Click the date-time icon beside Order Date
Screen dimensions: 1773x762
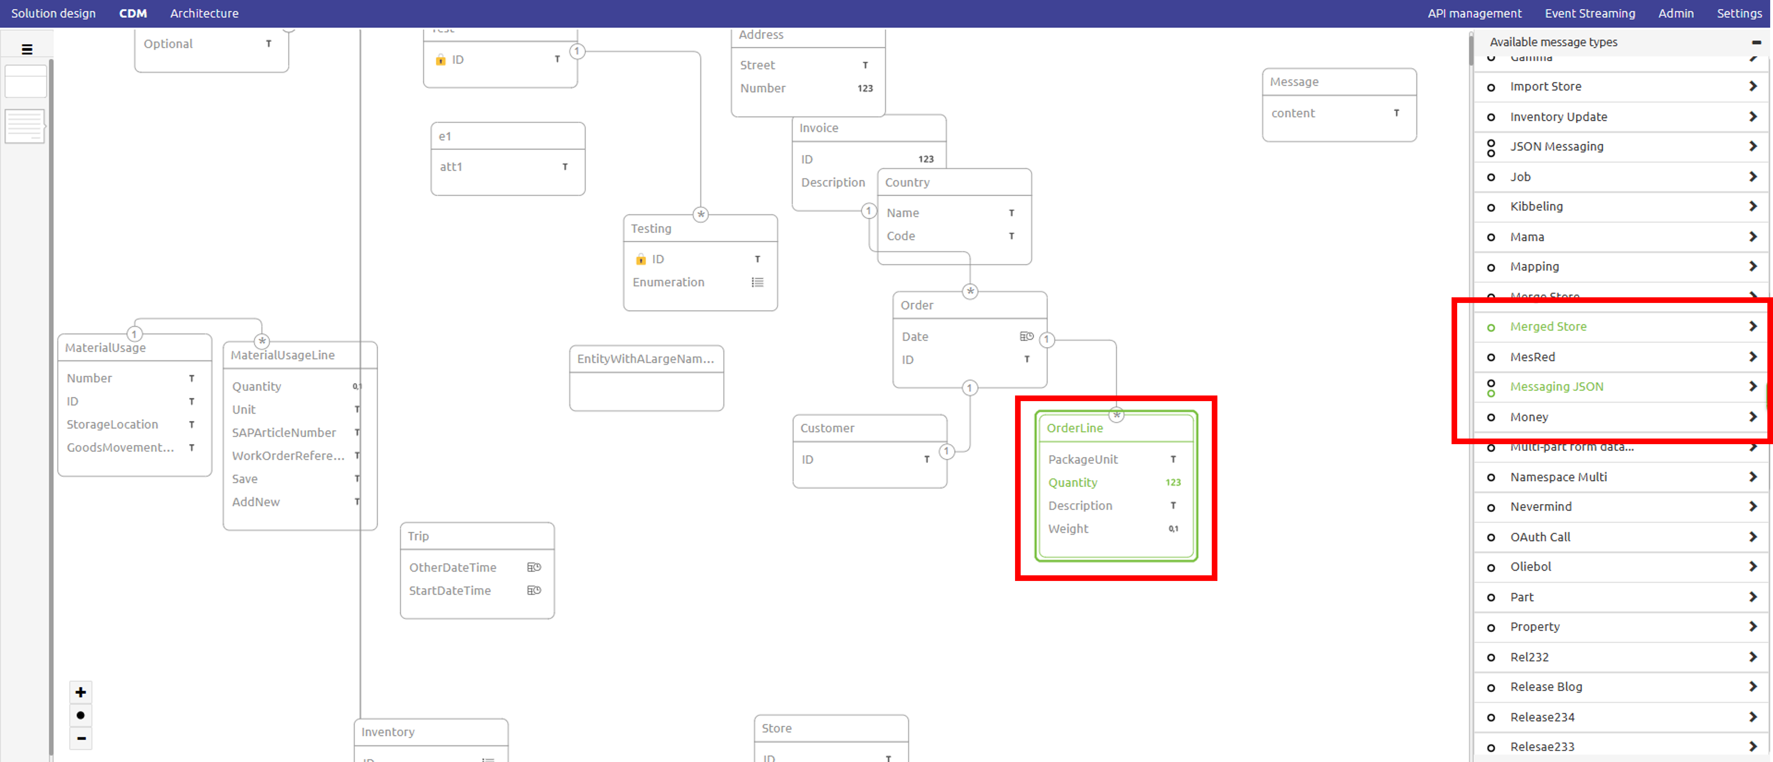[x=1025, y=337]
